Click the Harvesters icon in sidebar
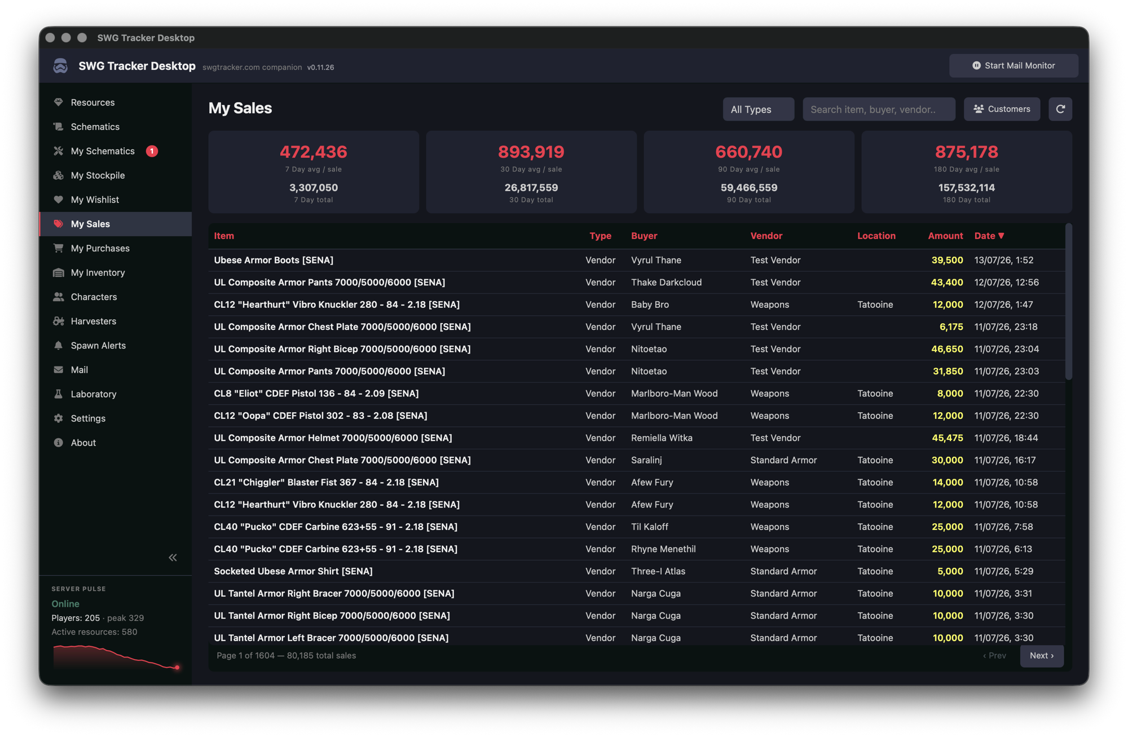 [58, 321]
